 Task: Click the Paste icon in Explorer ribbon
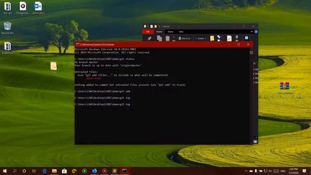point(168,38)
